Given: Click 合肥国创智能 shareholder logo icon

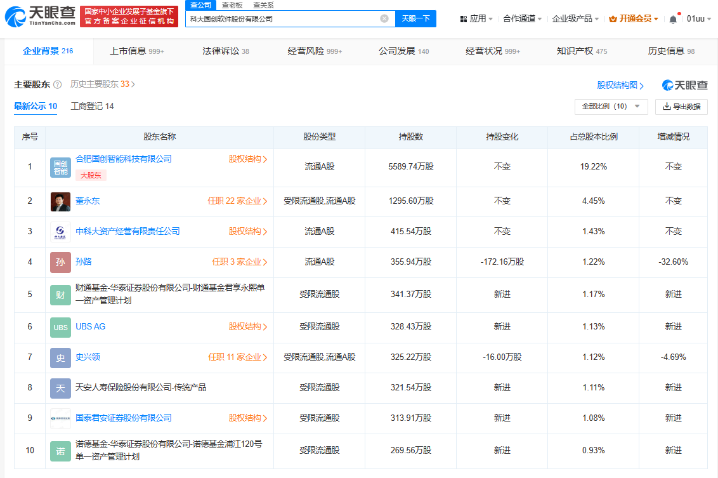Looking at the screenshot, I should 61,167.
